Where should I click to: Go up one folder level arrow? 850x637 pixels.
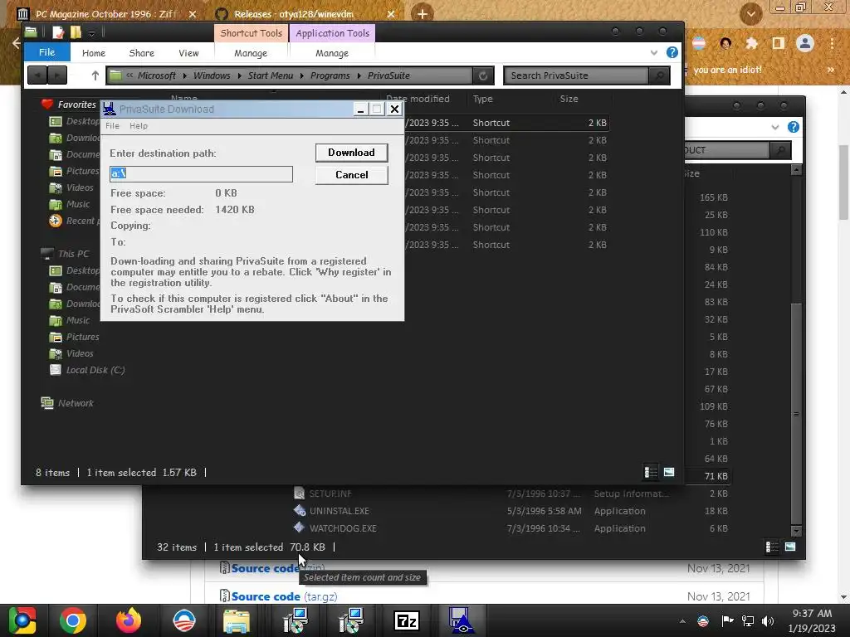pos(95,75)
